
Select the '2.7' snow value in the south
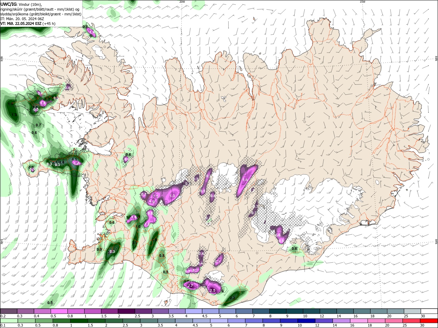point(191,286)
